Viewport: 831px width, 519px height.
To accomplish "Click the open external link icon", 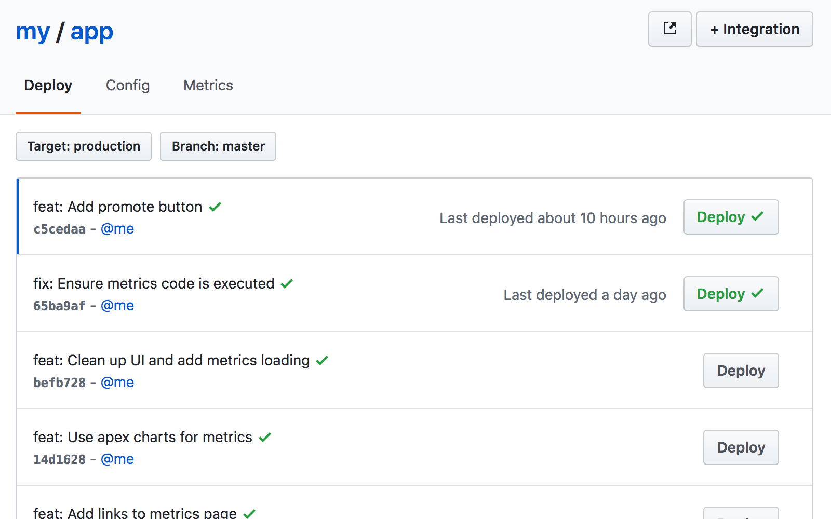I will click(x=669, y=29).
